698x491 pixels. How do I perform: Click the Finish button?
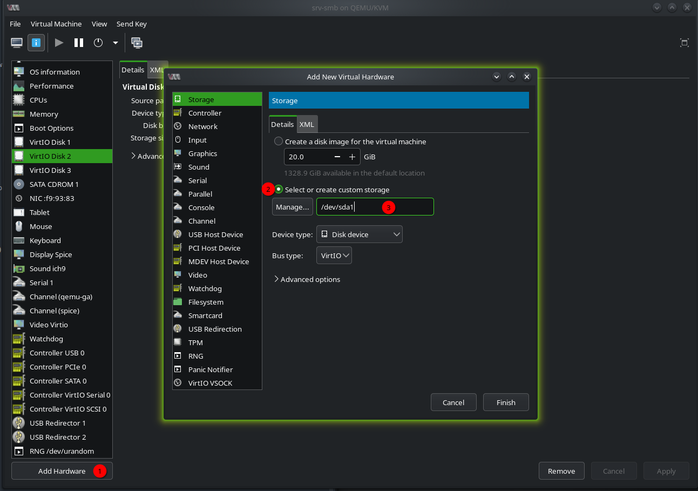click(x=505, y=402)
